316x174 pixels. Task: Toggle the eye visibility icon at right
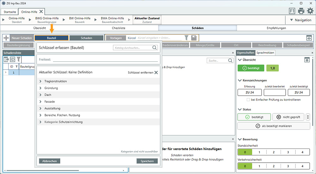[309, 38]
